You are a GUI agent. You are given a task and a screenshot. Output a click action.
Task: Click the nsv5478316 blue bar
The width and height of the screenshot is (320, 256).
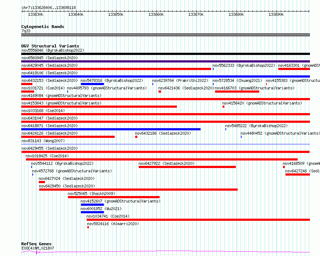click(x=92, y=84)
